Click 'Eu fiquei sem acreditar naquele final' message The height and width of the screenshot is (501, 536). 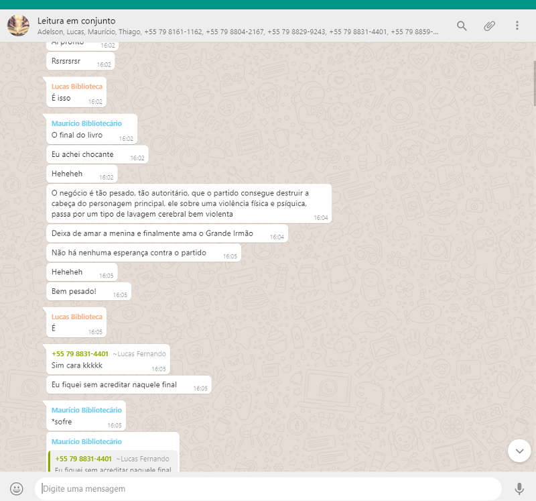click(114, 384)
